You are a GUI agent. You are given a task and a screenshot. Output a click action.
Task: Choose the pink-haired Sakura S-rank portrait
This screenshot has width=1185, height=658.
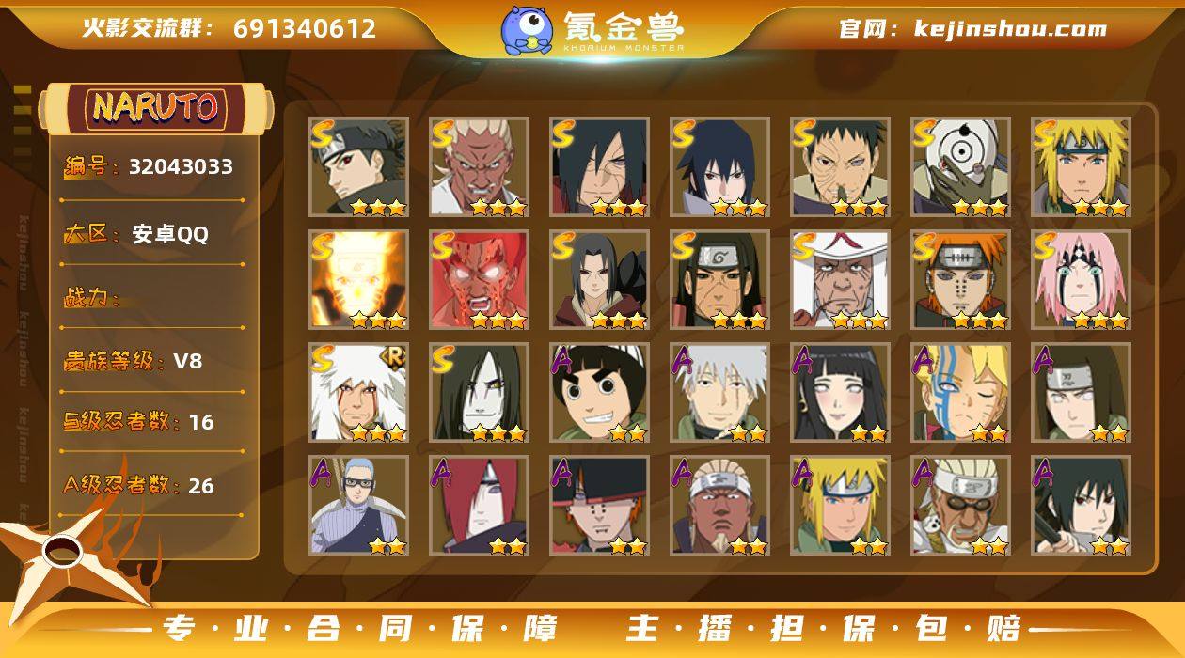tap(1081, 279)
